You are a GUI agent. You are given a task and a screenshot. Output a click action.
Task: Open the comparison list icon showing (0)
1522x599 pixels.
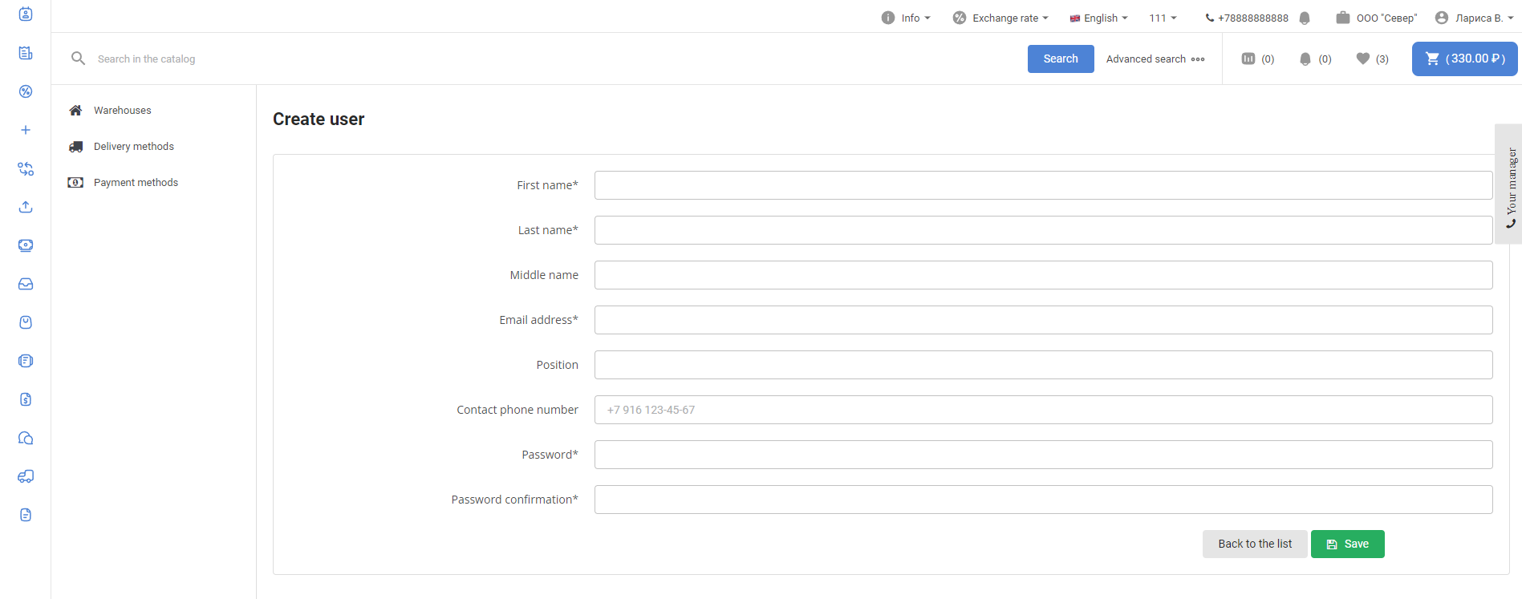(1257, 59)
